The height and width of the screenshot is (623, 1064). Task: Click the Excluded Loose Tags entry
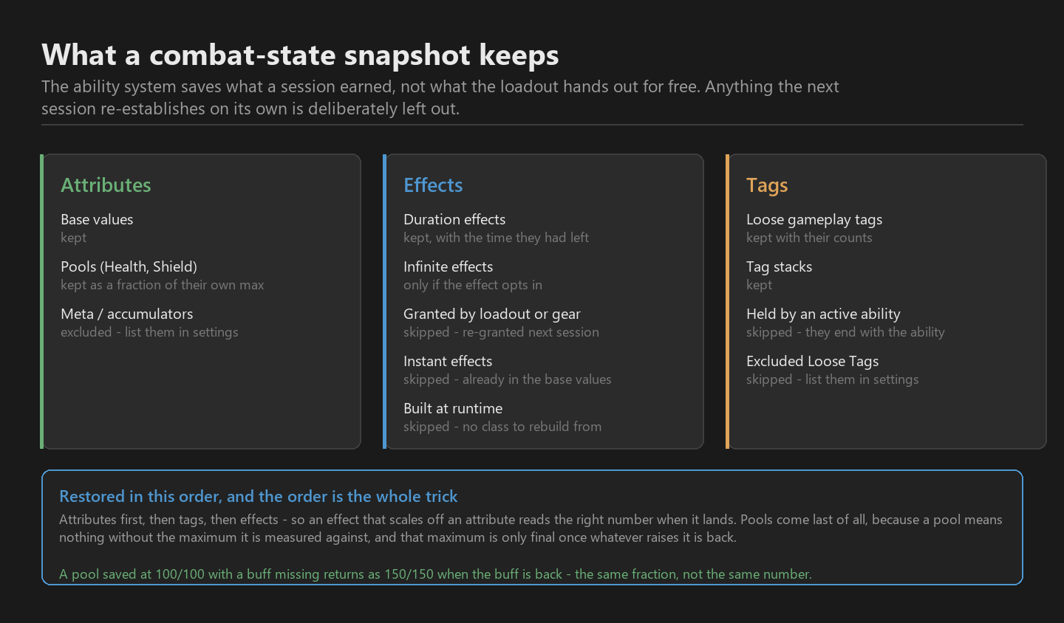[x=812, y=361]
